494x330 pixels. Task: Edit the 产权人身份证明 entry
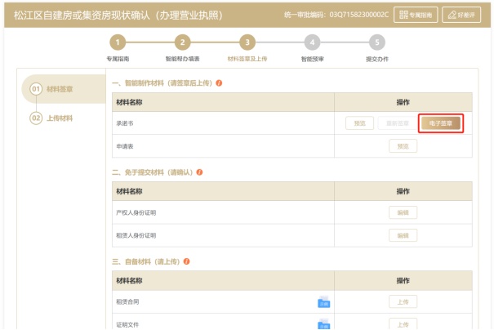click(x=403, y=212)
